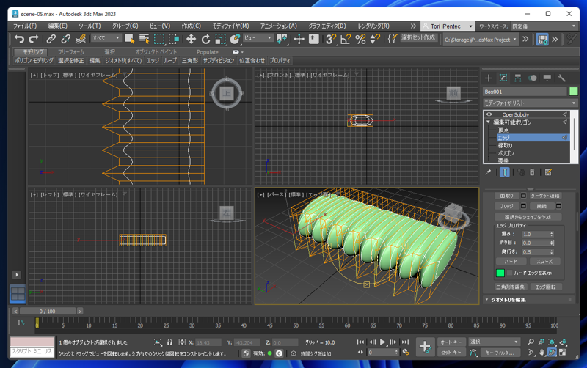Open key filter selection dropdown
This screenshot has height=368, width=587.
(493, 342)
